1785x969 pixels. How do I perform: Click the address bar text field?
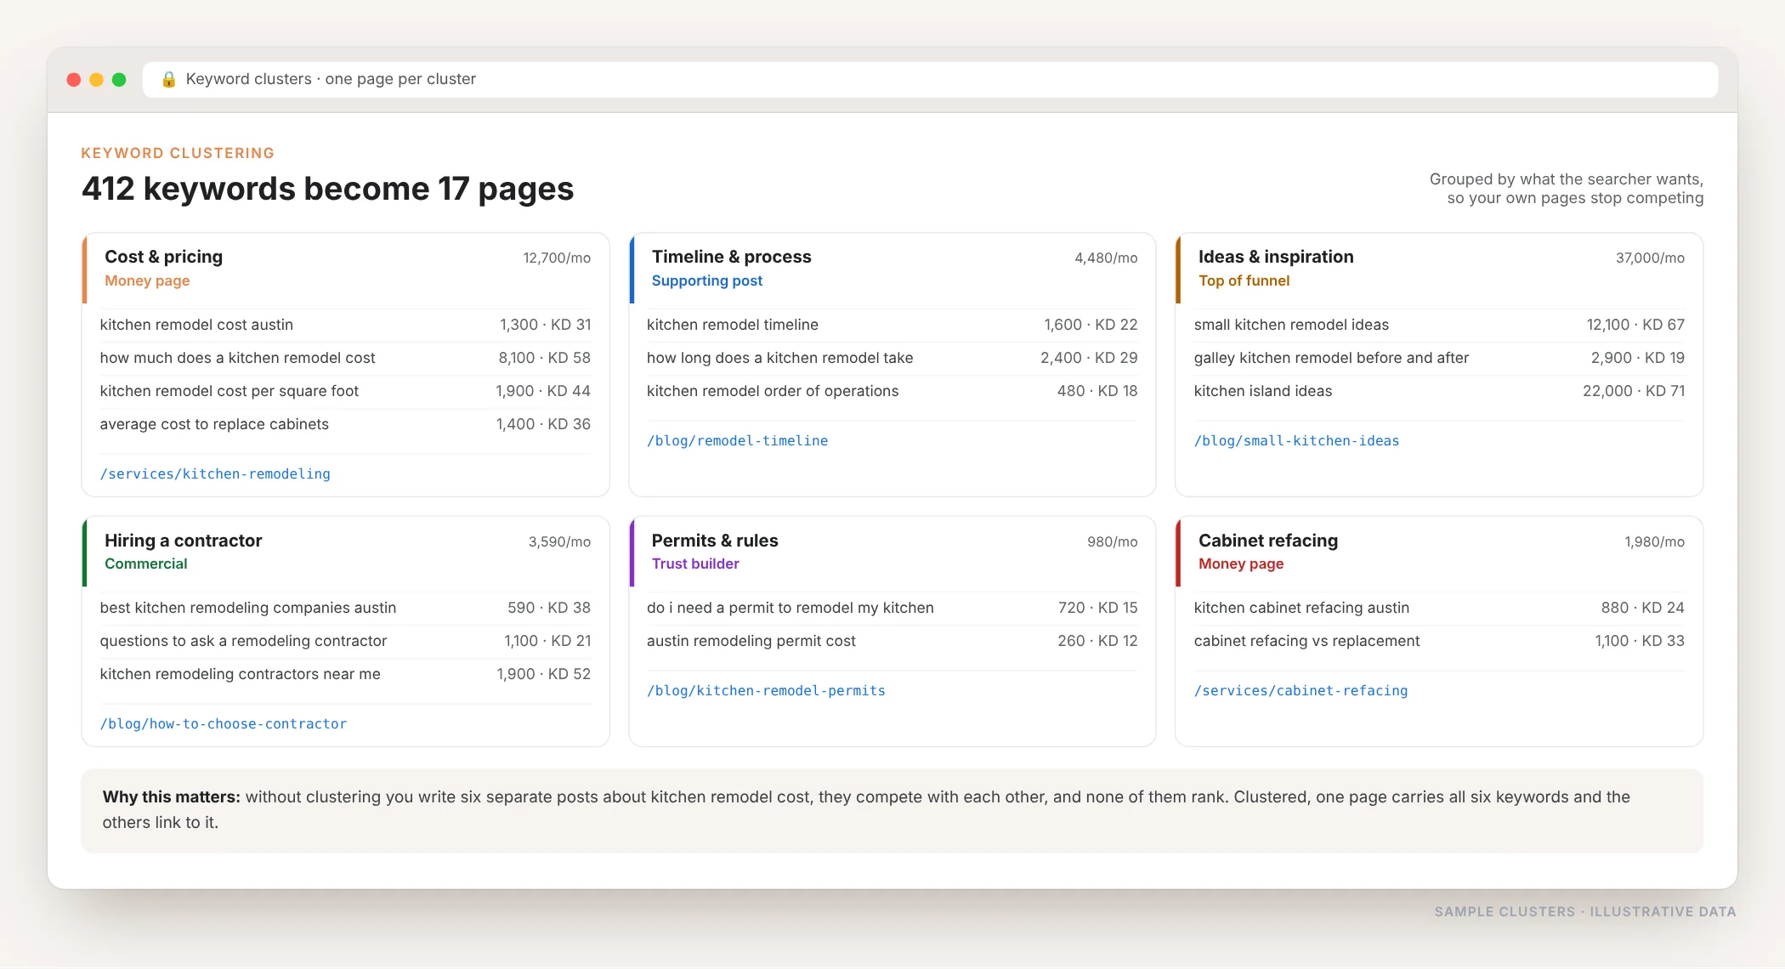930,79
